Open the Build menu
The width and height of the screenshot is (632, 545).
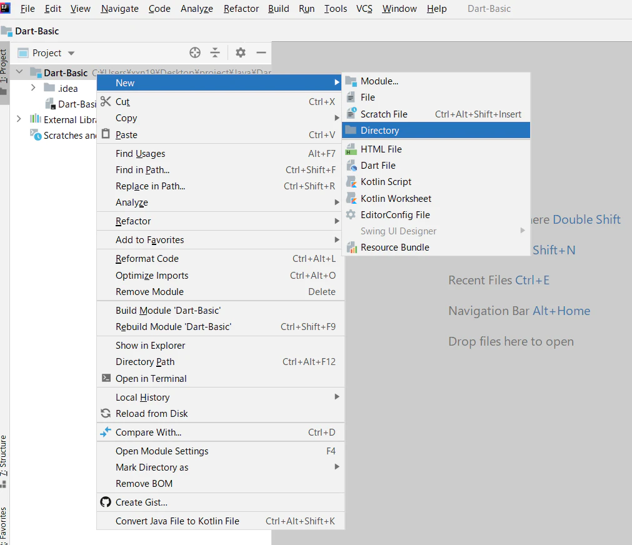[x=279, y=9]
